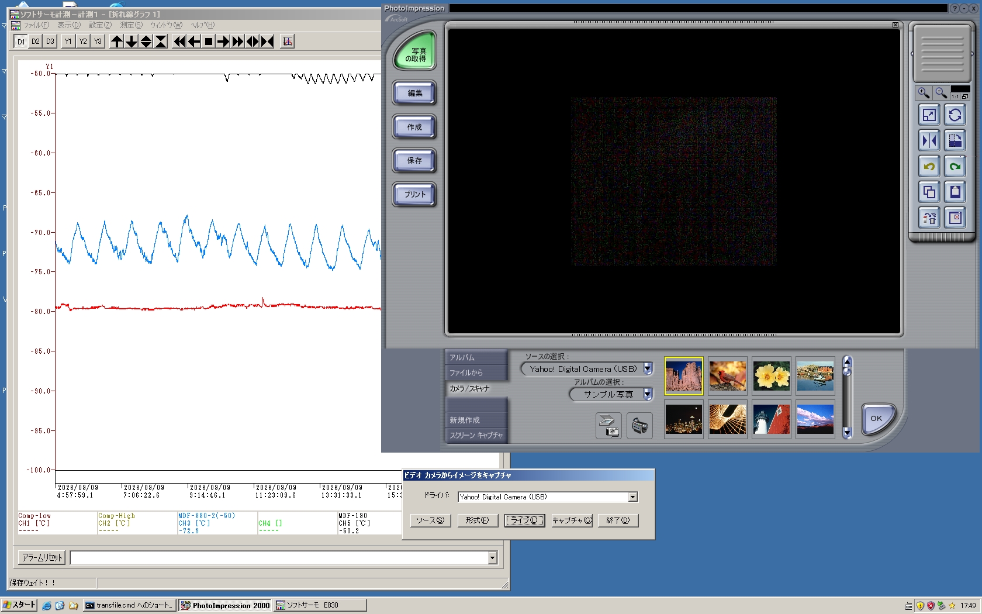
Task: Click the video camera capture icon
Action: pos(639,425)
